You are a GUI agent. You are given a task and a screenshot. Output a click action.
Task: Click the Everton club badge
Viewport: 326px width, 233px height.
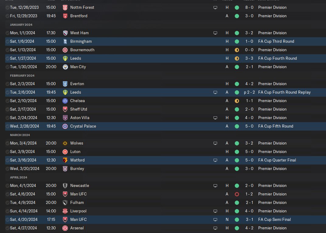65,84
